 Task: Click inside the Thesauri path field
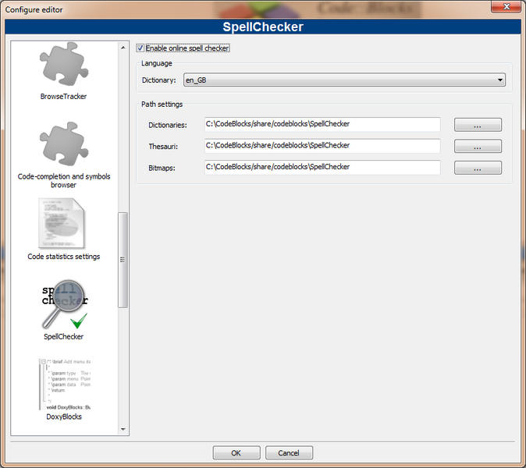click(322, 146)
